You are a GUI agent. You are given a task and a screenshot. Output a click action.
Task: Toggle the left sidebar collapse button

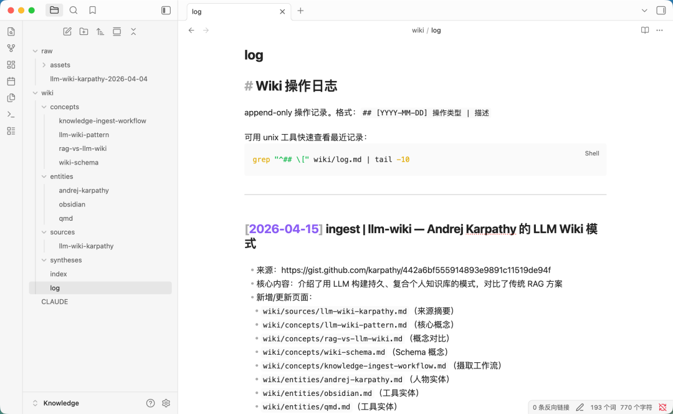[166, 11]
